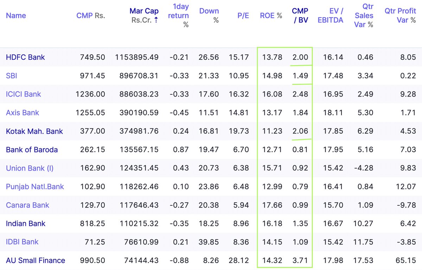422x270 pixels.
Task: Select ICICI Bank ROE 16.08
Action: point(272,94)
